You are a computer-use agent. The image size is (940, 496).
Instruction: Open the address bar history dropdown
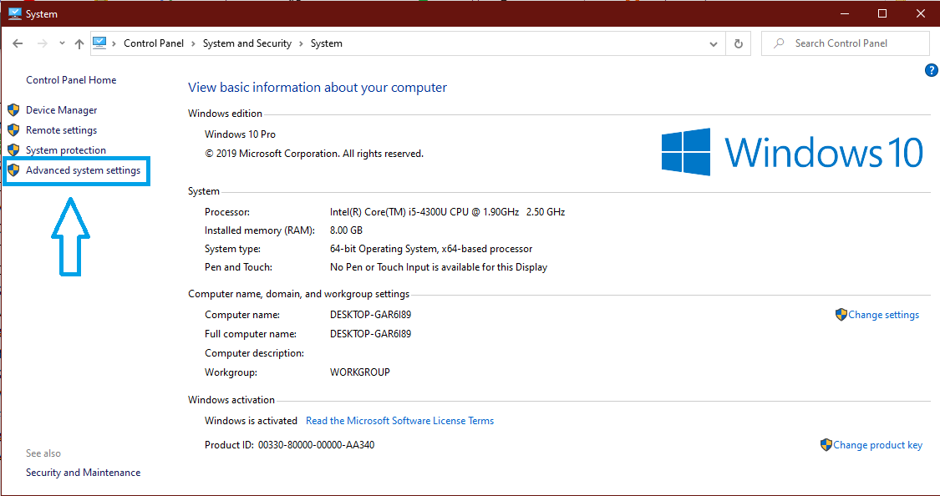coord(714,43)
